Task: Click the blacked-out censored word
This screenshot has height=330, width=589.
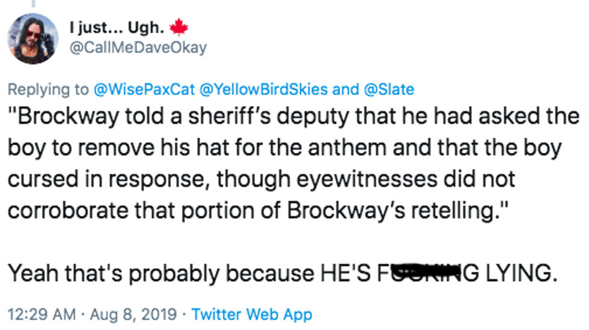Action: pos(422,273)
